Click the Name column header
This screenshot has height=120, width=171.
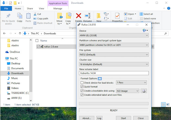(44, 41)
